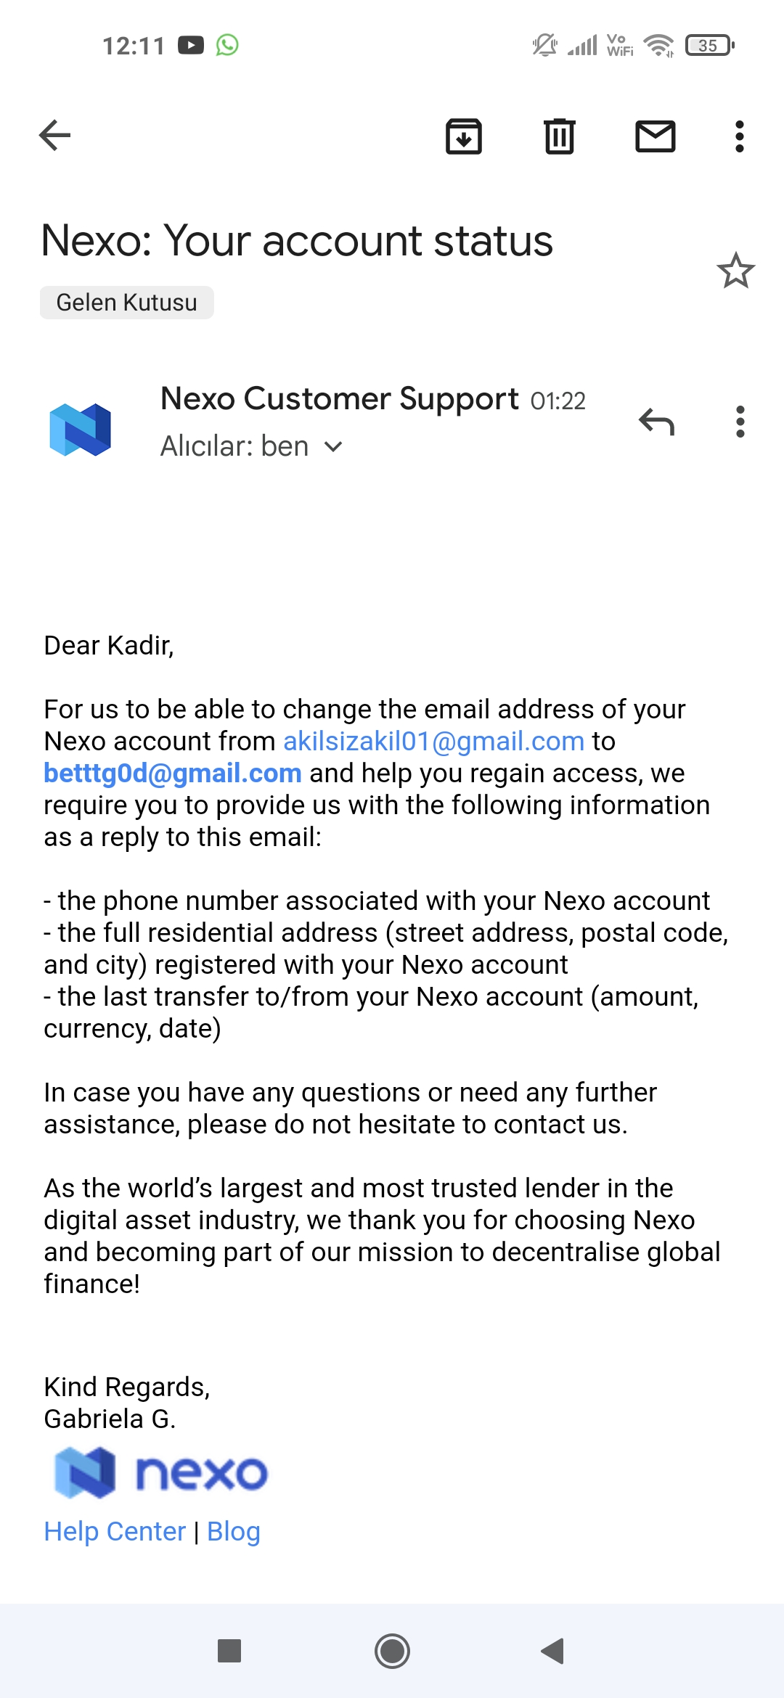
Task: Open the top toolbar overflow menu
Action: (740, 136)
